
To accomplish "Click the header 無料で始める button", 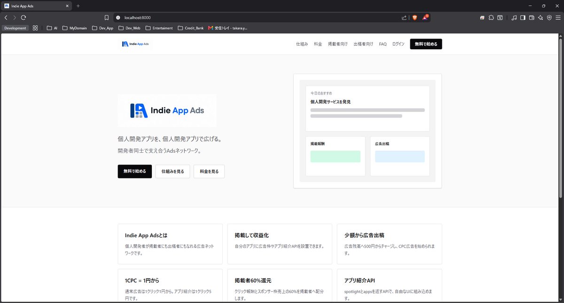I will click(x=426, y=44).
